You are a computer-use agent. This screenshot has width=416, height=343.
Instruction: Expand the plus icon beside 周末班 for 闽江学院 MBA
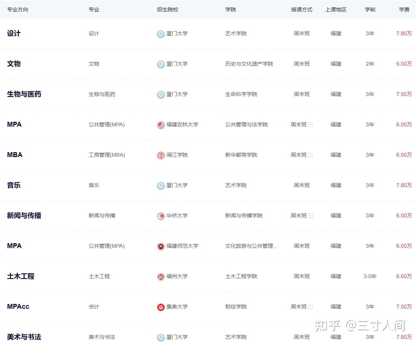[x=310, y=155]
